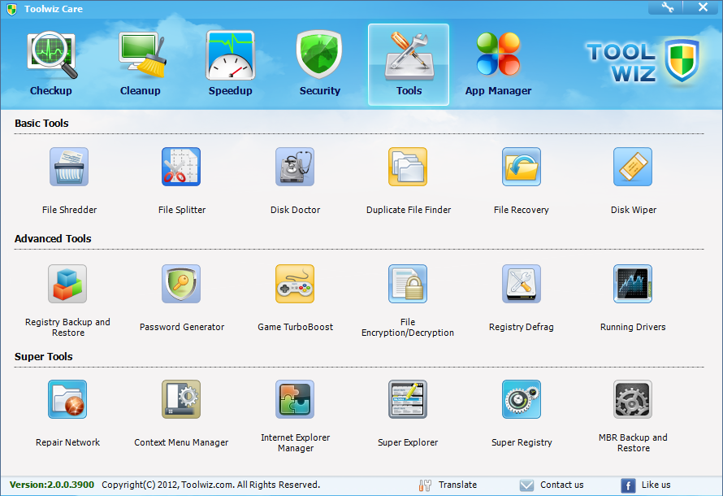
Task: View Running Drivers
Action: pyautogui.click(x=633, y=284)
